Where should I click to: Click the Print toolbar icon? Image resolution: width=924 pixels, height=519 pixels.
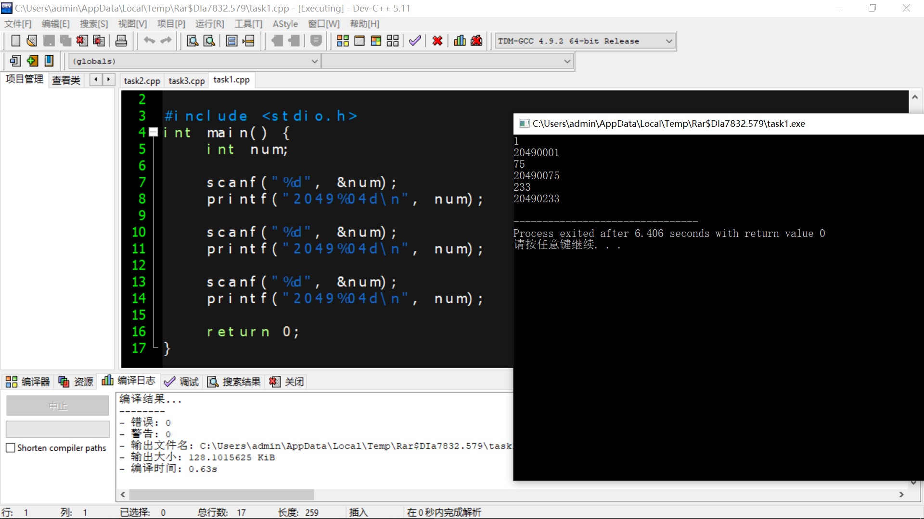(x=121, y=41)
